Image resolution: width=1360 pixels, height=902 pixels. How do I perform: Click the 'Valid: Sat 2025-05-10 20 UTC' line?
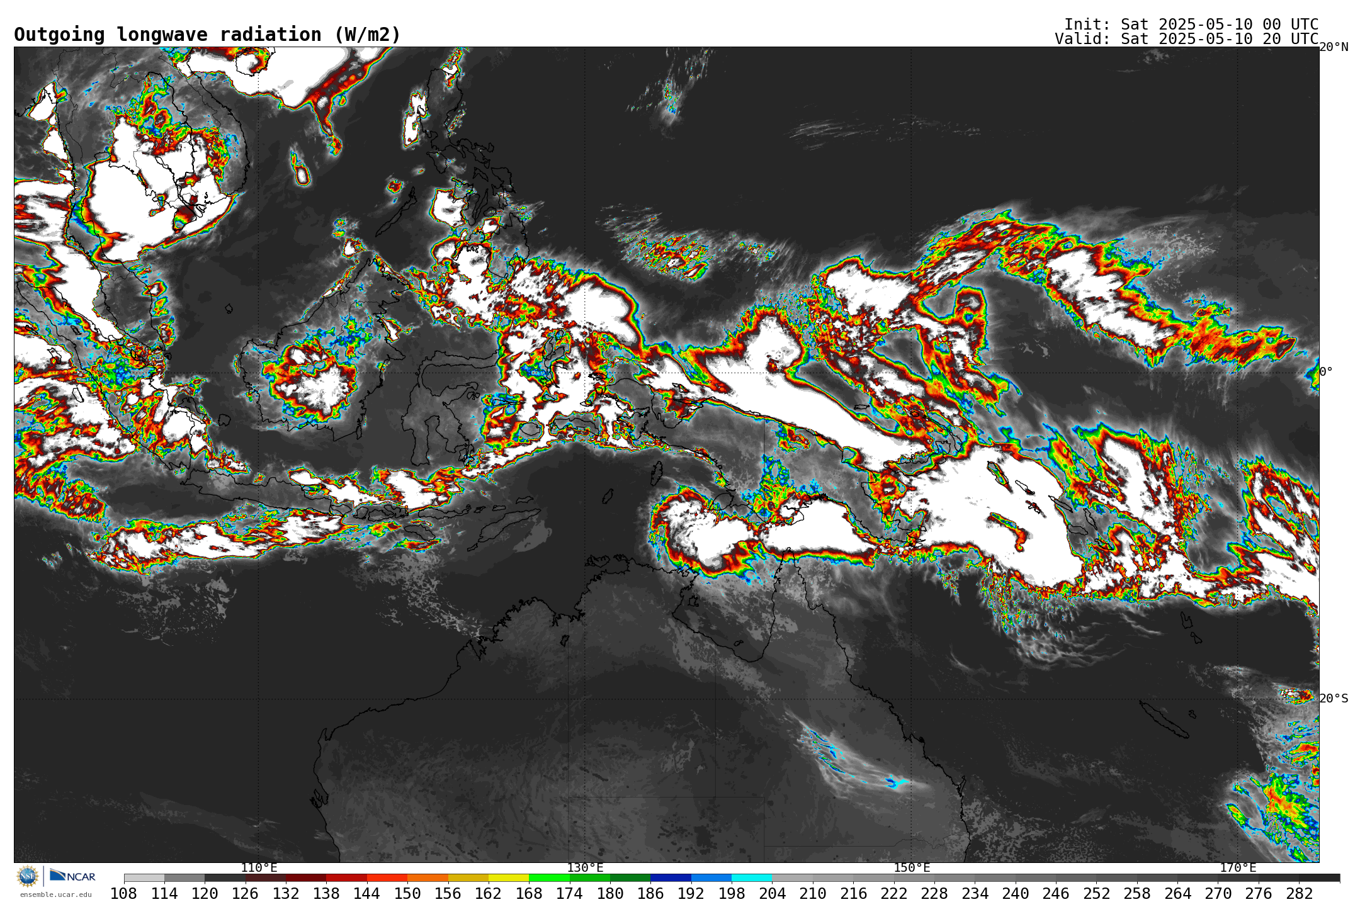[x=1186, y=38]
